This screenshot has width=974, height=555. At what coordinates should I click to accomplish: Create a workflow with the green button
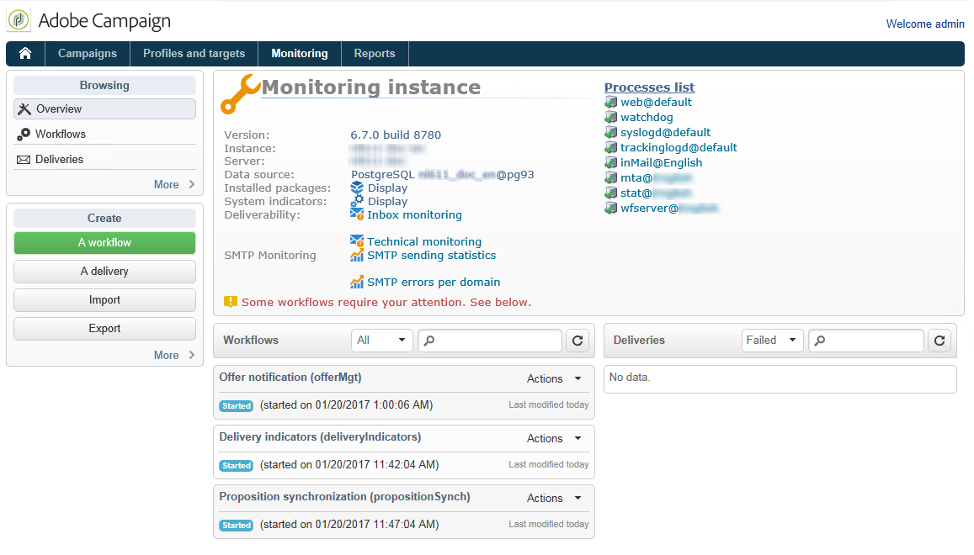pyautogui.click(x=104, y=243)
